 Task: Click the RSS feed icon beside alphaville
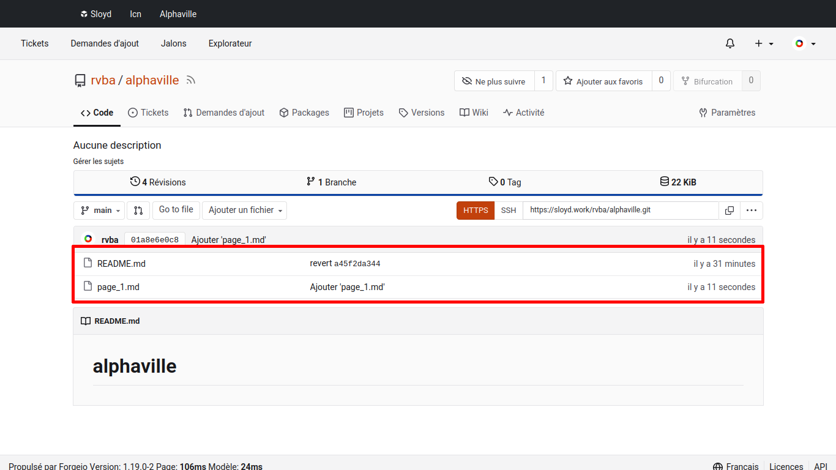pyautogui.click(x=191, y=80)
